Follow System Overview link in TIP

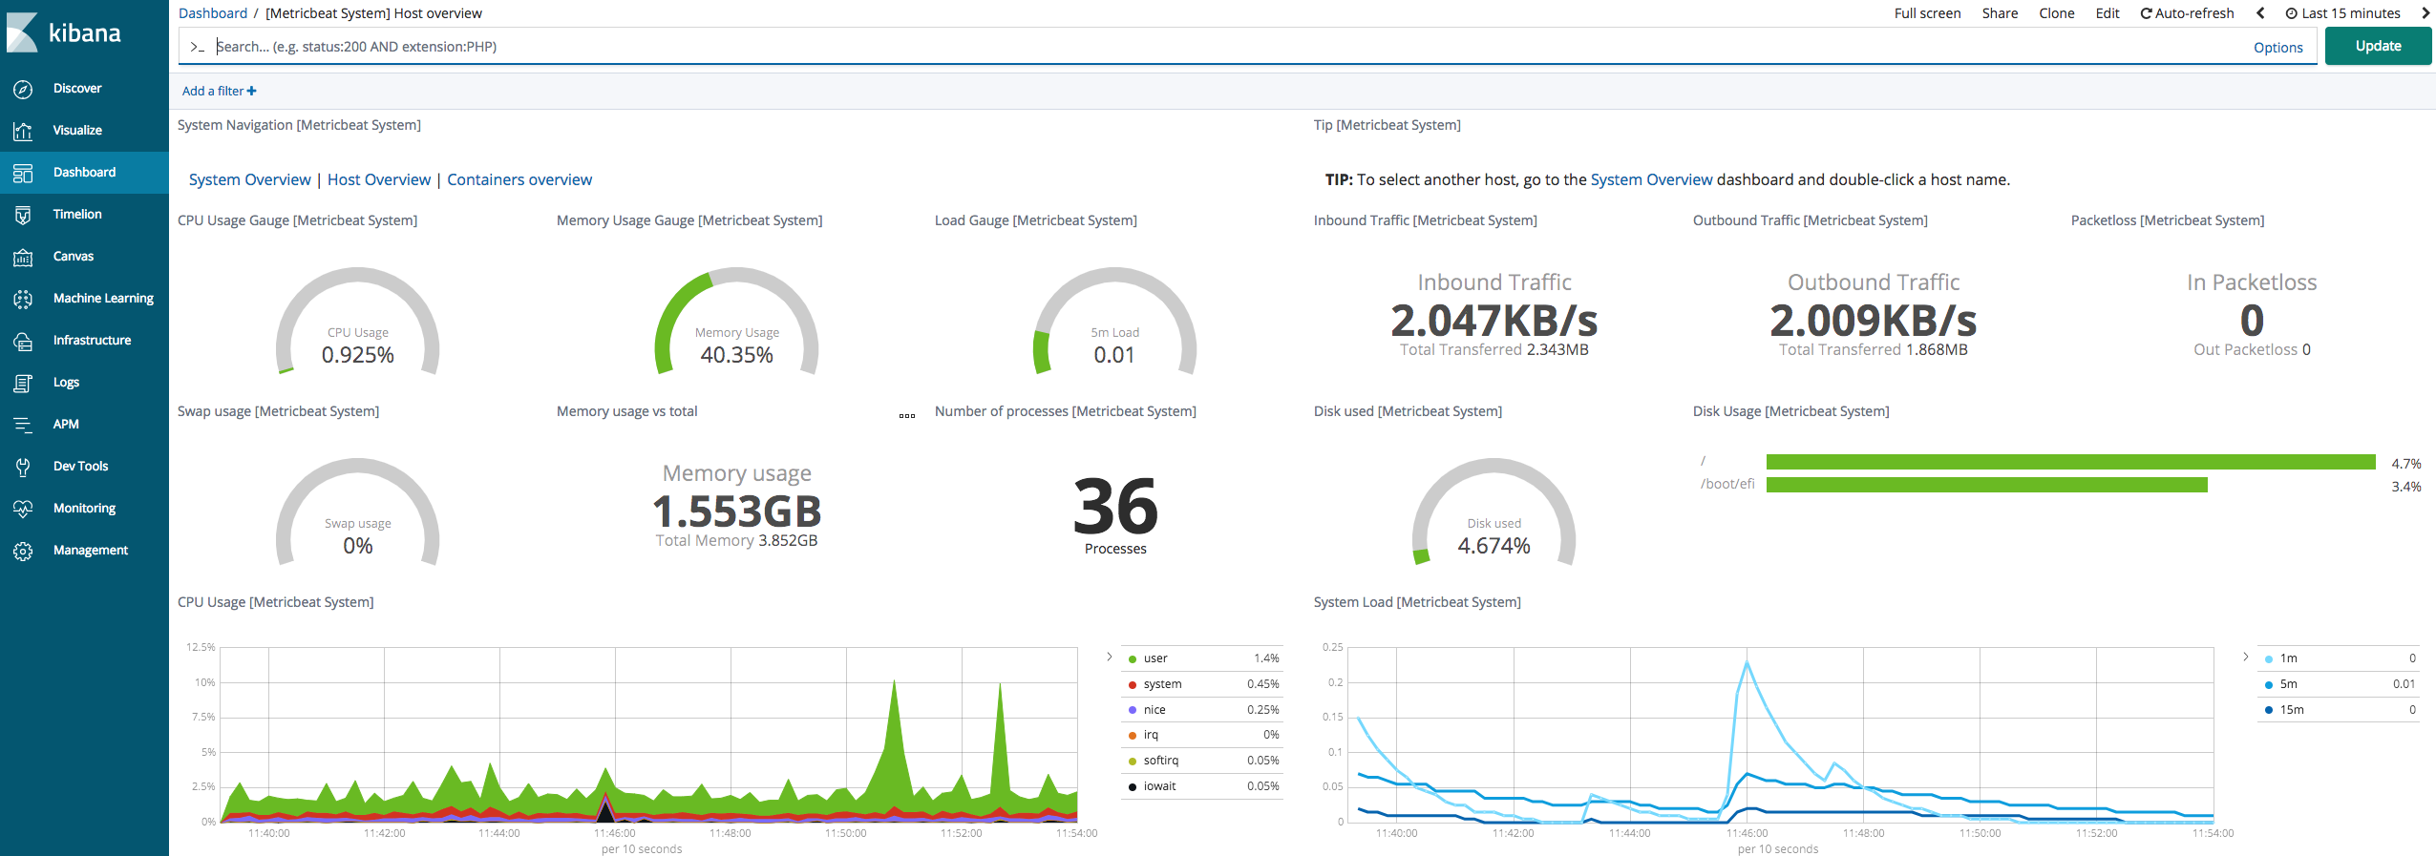[1651, 179]
